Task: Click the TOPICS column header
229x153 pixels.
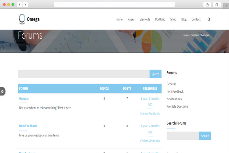Action: tap(104, 88)
